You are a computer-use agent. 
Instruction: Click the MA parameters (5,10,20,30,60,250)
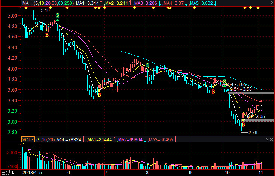[x=53, y=3]
